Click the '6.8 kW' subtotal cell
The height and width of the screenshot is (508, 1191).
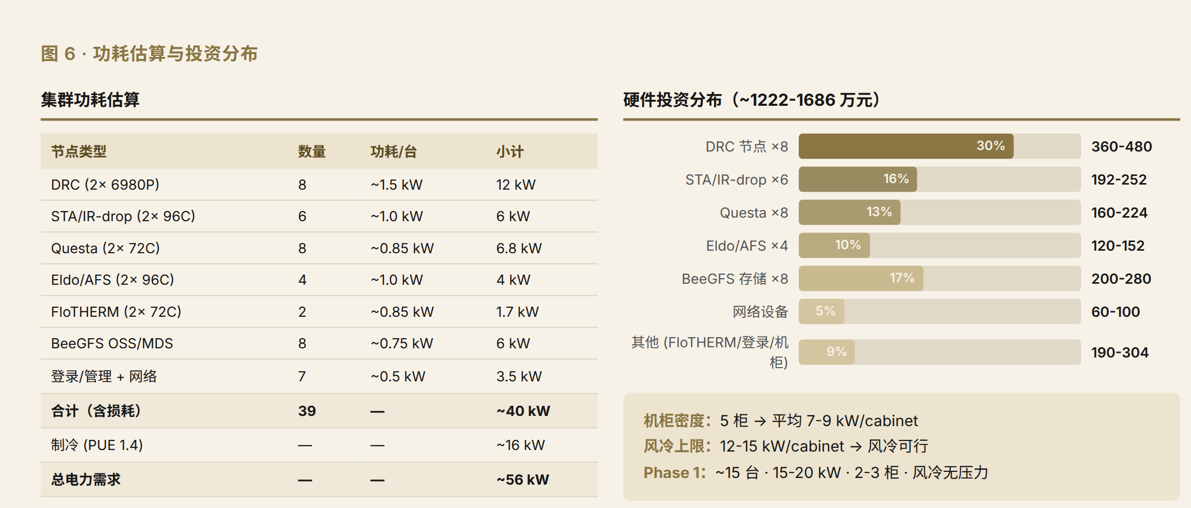point(519,248)
